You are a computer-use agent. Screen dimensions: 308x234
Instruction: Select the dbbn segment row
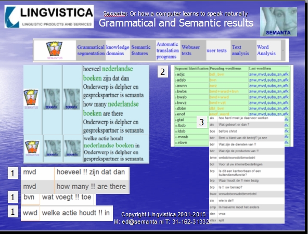pos(232,109)
